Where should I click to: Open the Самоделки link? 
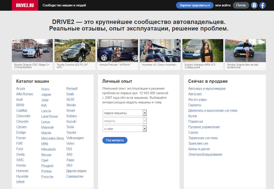pos(75,176)
